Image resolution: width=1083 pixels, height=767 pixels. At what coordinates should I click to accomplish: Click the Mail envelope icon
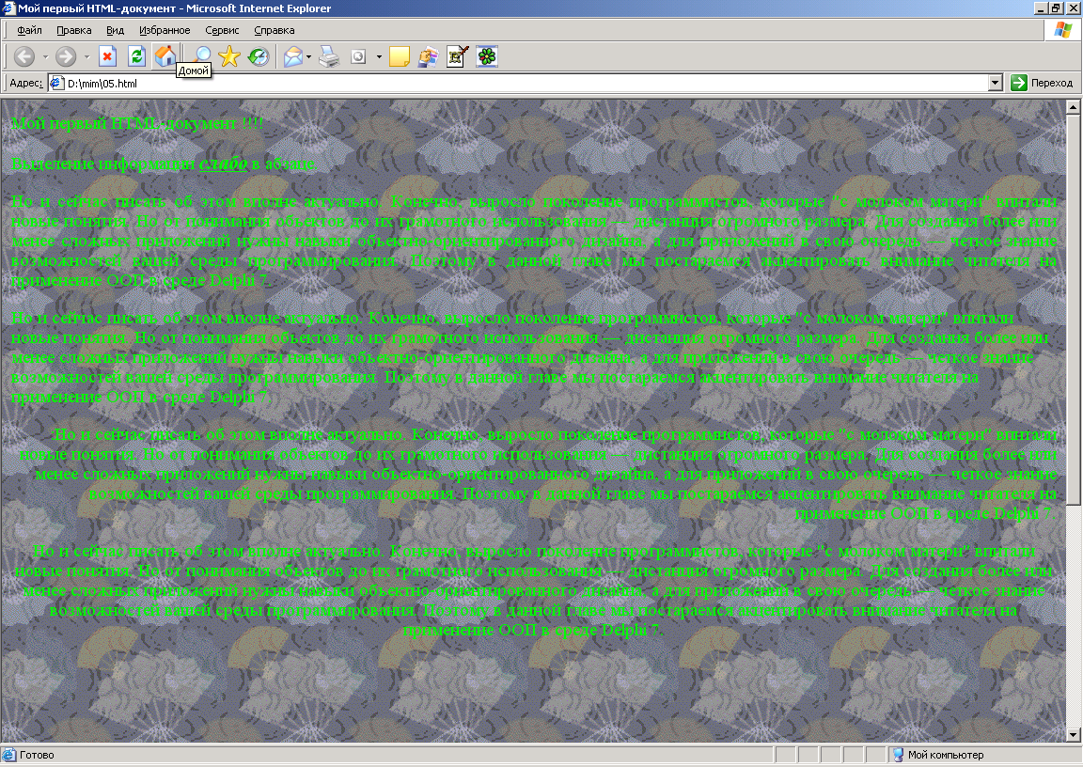pos(293,56)
